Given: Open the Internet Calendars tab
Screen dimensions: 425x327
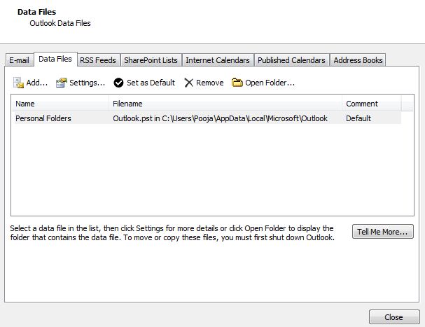Looking at the screenshot, I should click(218, 60).
